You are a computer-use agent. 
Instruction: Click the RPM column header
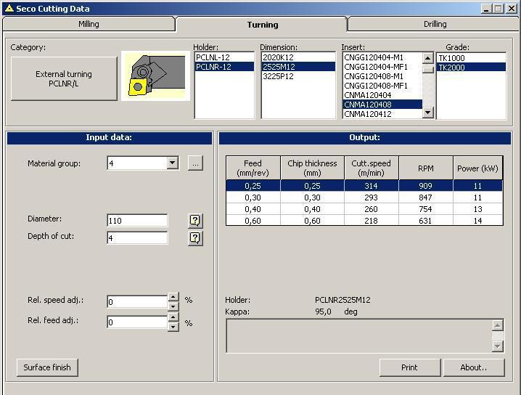click(426, 168)
